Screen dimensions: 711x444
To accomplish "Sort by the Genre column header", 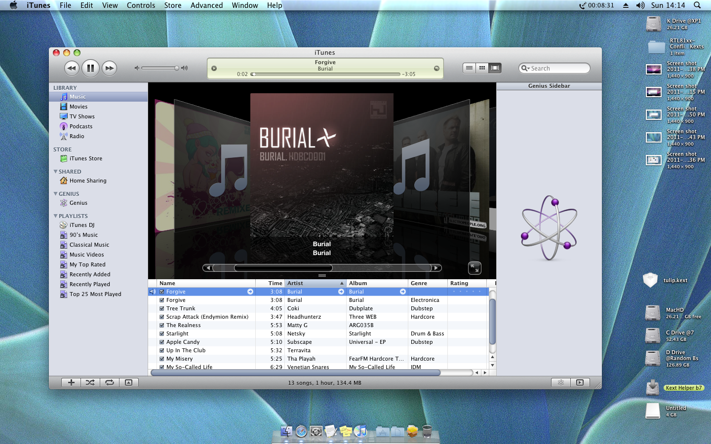I will point(428,283).
